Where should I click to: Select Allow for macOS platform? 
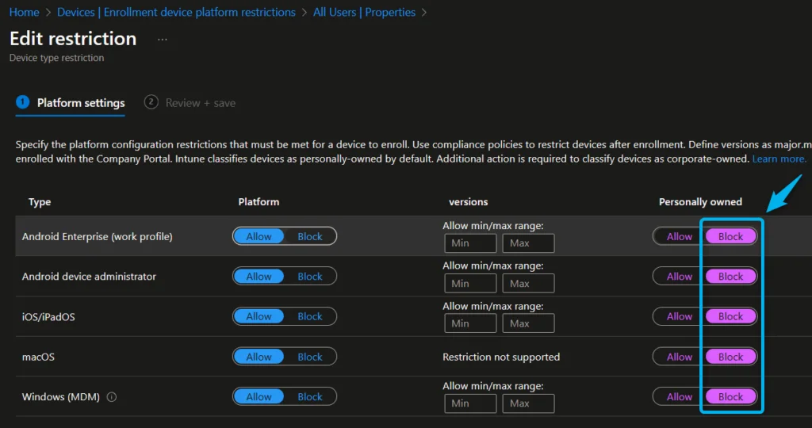tap(259, 357)
